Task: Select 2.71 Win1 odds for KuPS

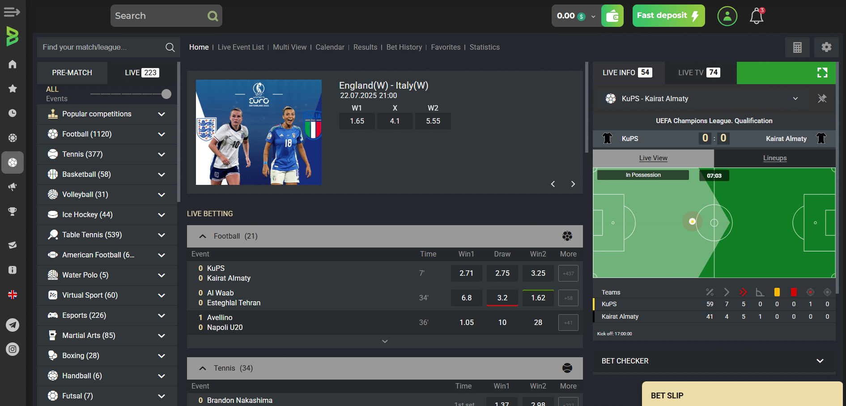Action: (x=466, y=273)
